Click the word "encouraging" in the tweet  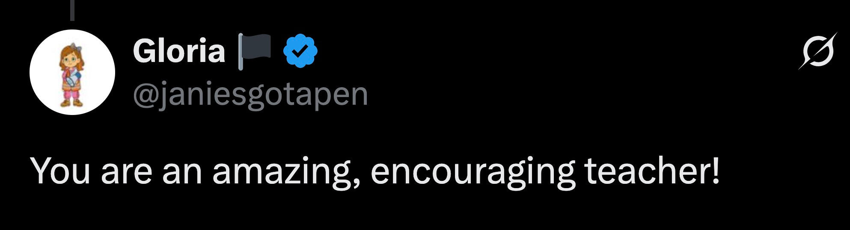point(473,171)
